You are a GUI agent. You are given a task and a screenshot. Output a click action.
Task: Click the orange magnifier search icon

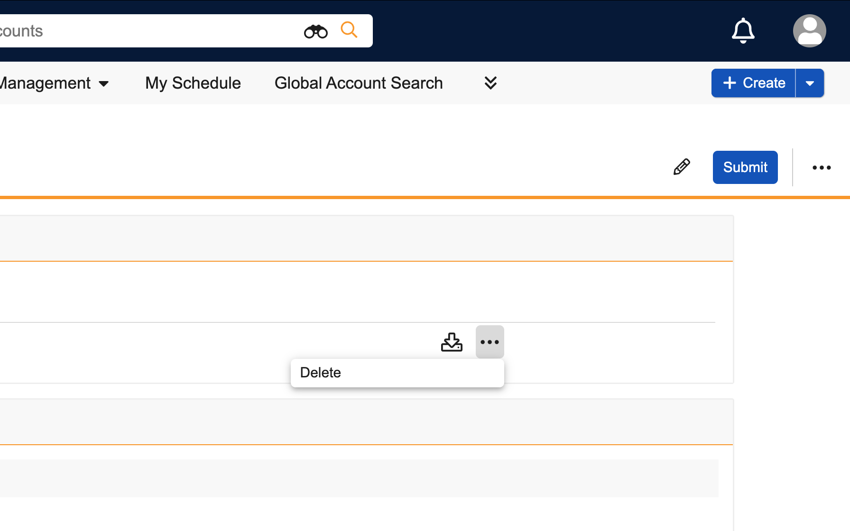(349, 30)
